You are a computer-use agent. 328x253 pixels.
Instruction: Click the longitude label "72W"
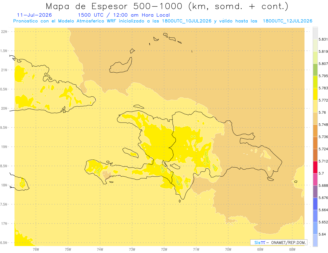click(164, 249)
